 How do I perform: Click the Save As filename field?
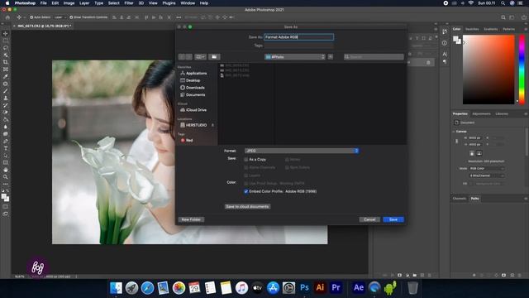[x=298, y=37]
